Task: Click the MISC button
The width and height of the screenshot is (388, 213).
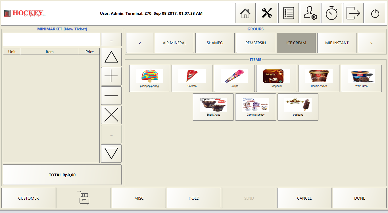Action: point(139,198)
